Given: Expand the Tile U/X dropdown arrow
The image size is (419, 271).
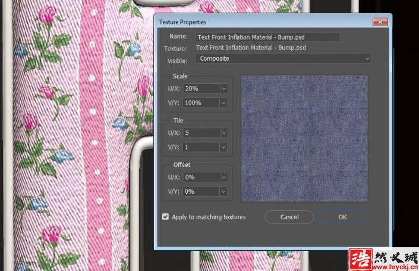Looking at the screenshot, I should [224, 133].
